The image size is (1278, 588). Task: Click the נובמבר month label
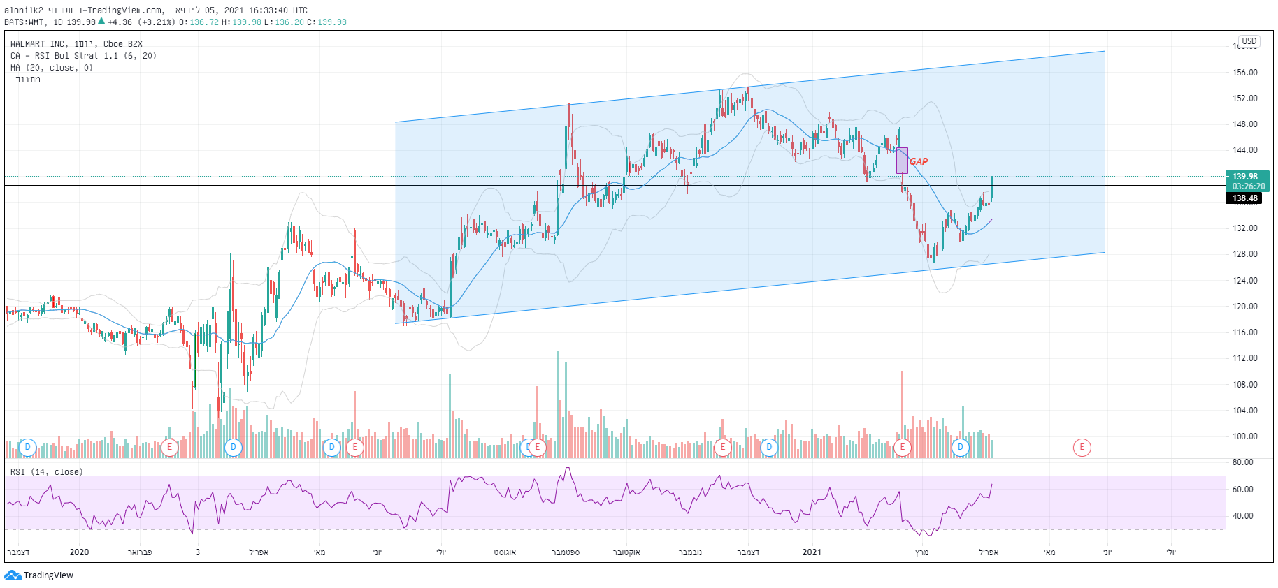tap(690, 552)
